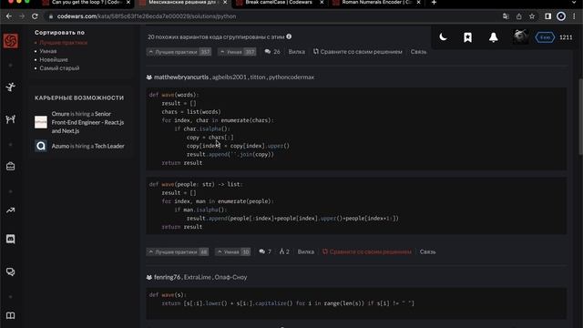Click the translate page icon in address bar
583x328 pixels.
tap(506, 16)
